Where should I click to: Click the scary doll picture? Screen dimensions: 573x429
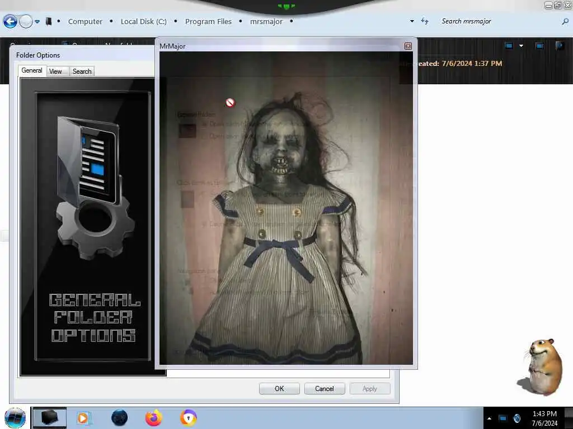pos(286,208)
